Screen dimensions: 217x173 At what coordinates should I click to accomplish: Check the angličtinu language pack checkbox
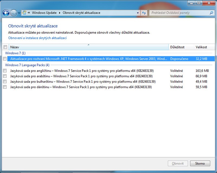point(5,71)
